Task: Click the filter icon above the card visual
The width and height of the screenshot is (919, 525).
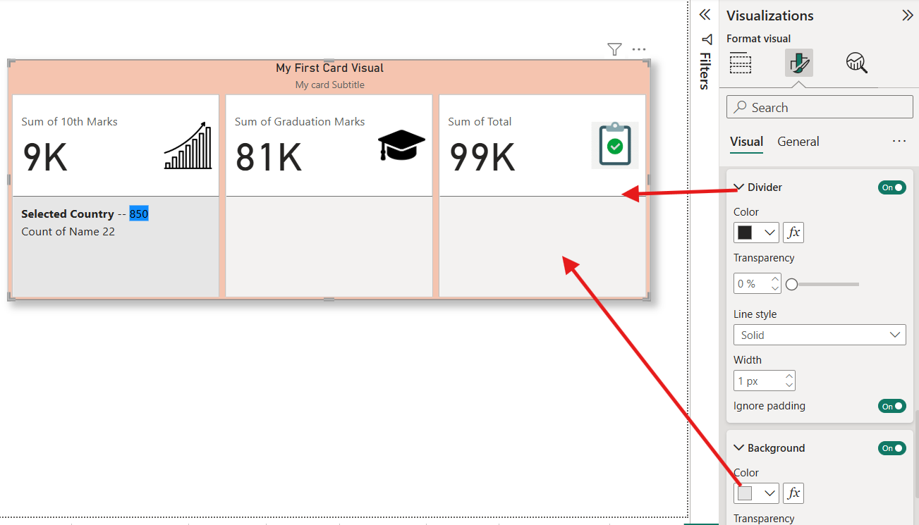Action: point(614,49)
